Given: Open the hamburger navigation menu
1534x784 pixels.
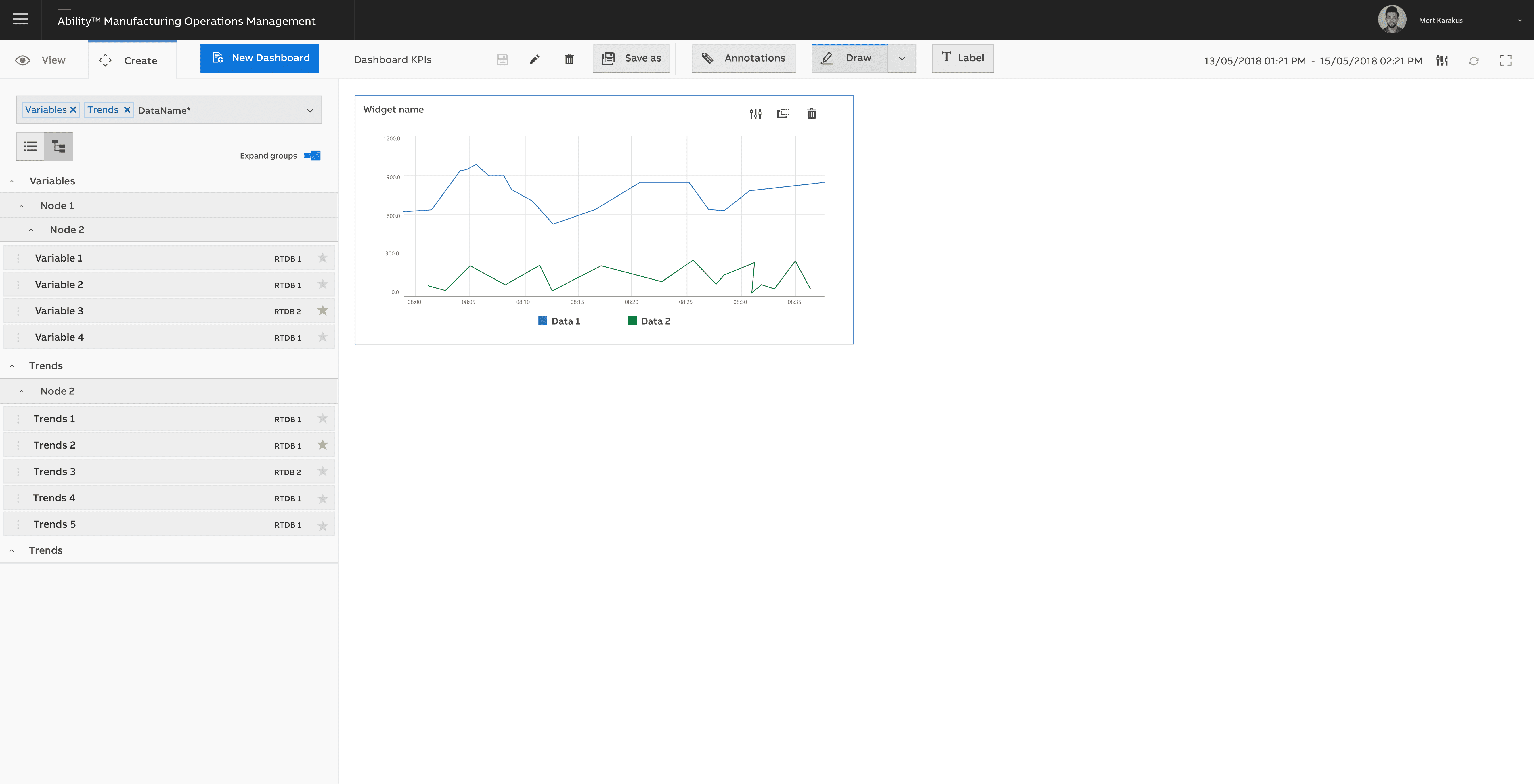Looking at the screenshot, I should coord(20,19).
